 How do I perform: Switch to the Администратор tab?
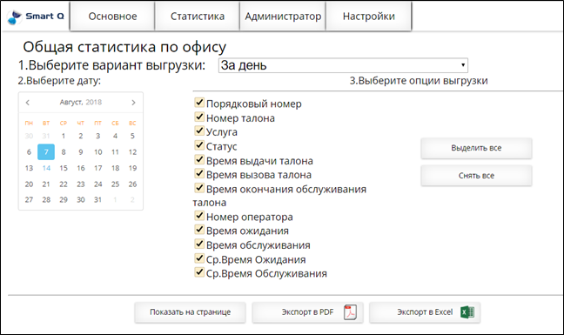click(283, 17)
